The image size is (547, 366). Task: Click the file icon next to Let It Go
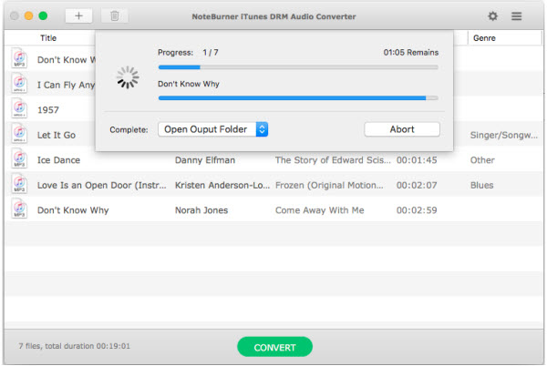[19, 134]
